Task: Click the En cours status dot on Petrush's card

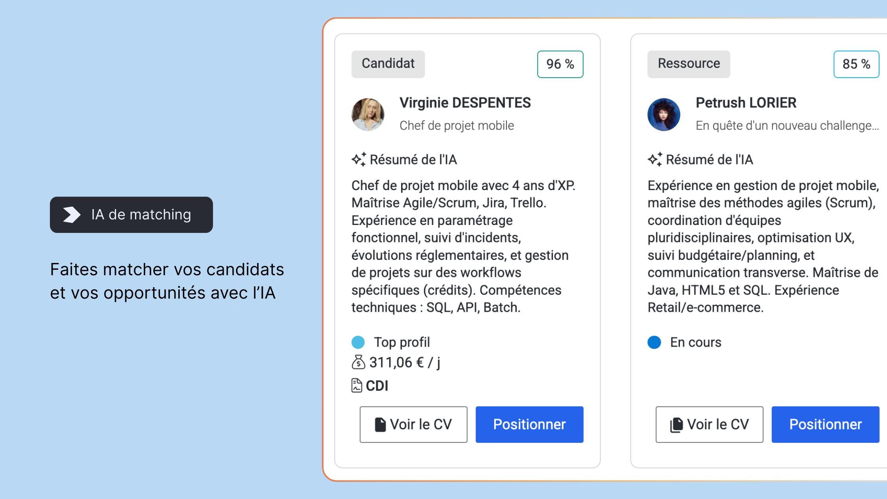Action: (654, 342)
